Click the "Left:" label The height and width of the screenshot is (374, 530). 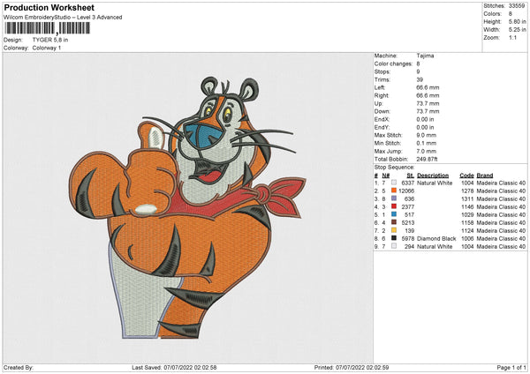point(380,87)
